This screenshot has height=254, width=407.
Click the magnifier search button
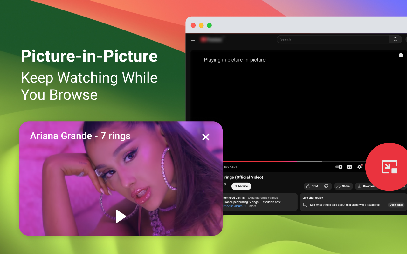pyautogui.click(x=396, y=39)
